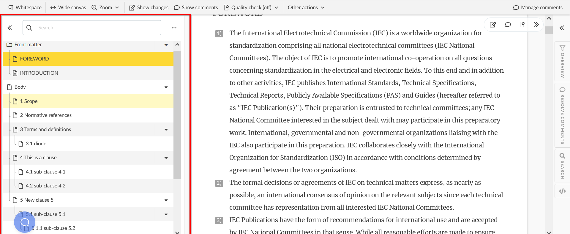The height and width of the screenshot is (234, 570).
Task: Click the magnifier icon in outline search box
Action: 29,28
